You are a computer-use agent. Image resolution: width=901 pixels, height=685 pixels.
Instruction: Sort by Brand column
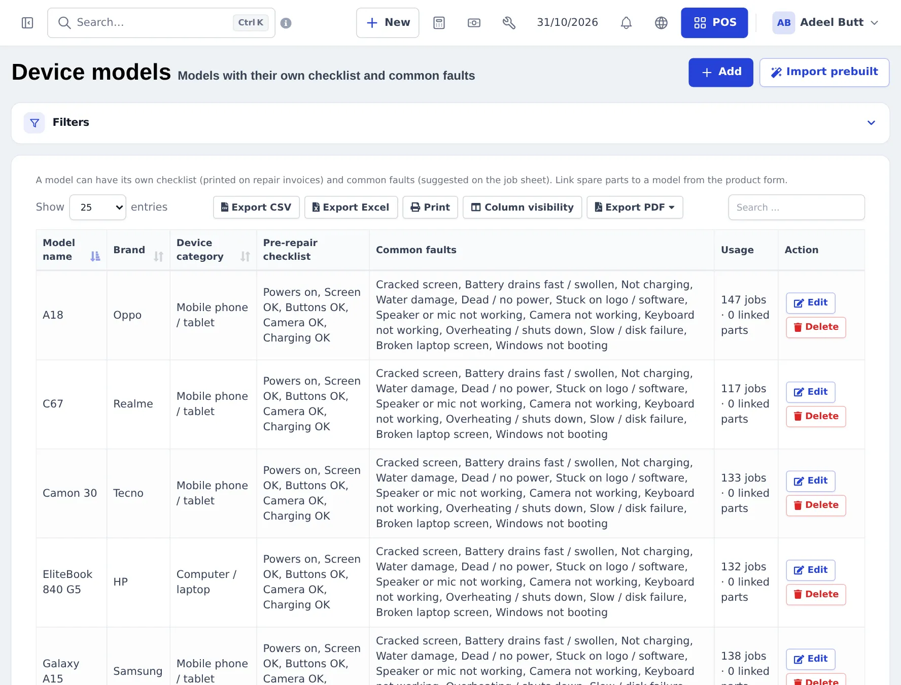point(138,250)
